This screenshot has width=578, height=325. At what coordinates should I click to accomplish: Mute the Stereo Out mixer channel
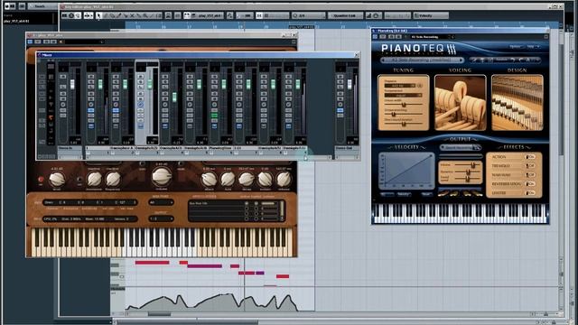(x=340, y=77)
